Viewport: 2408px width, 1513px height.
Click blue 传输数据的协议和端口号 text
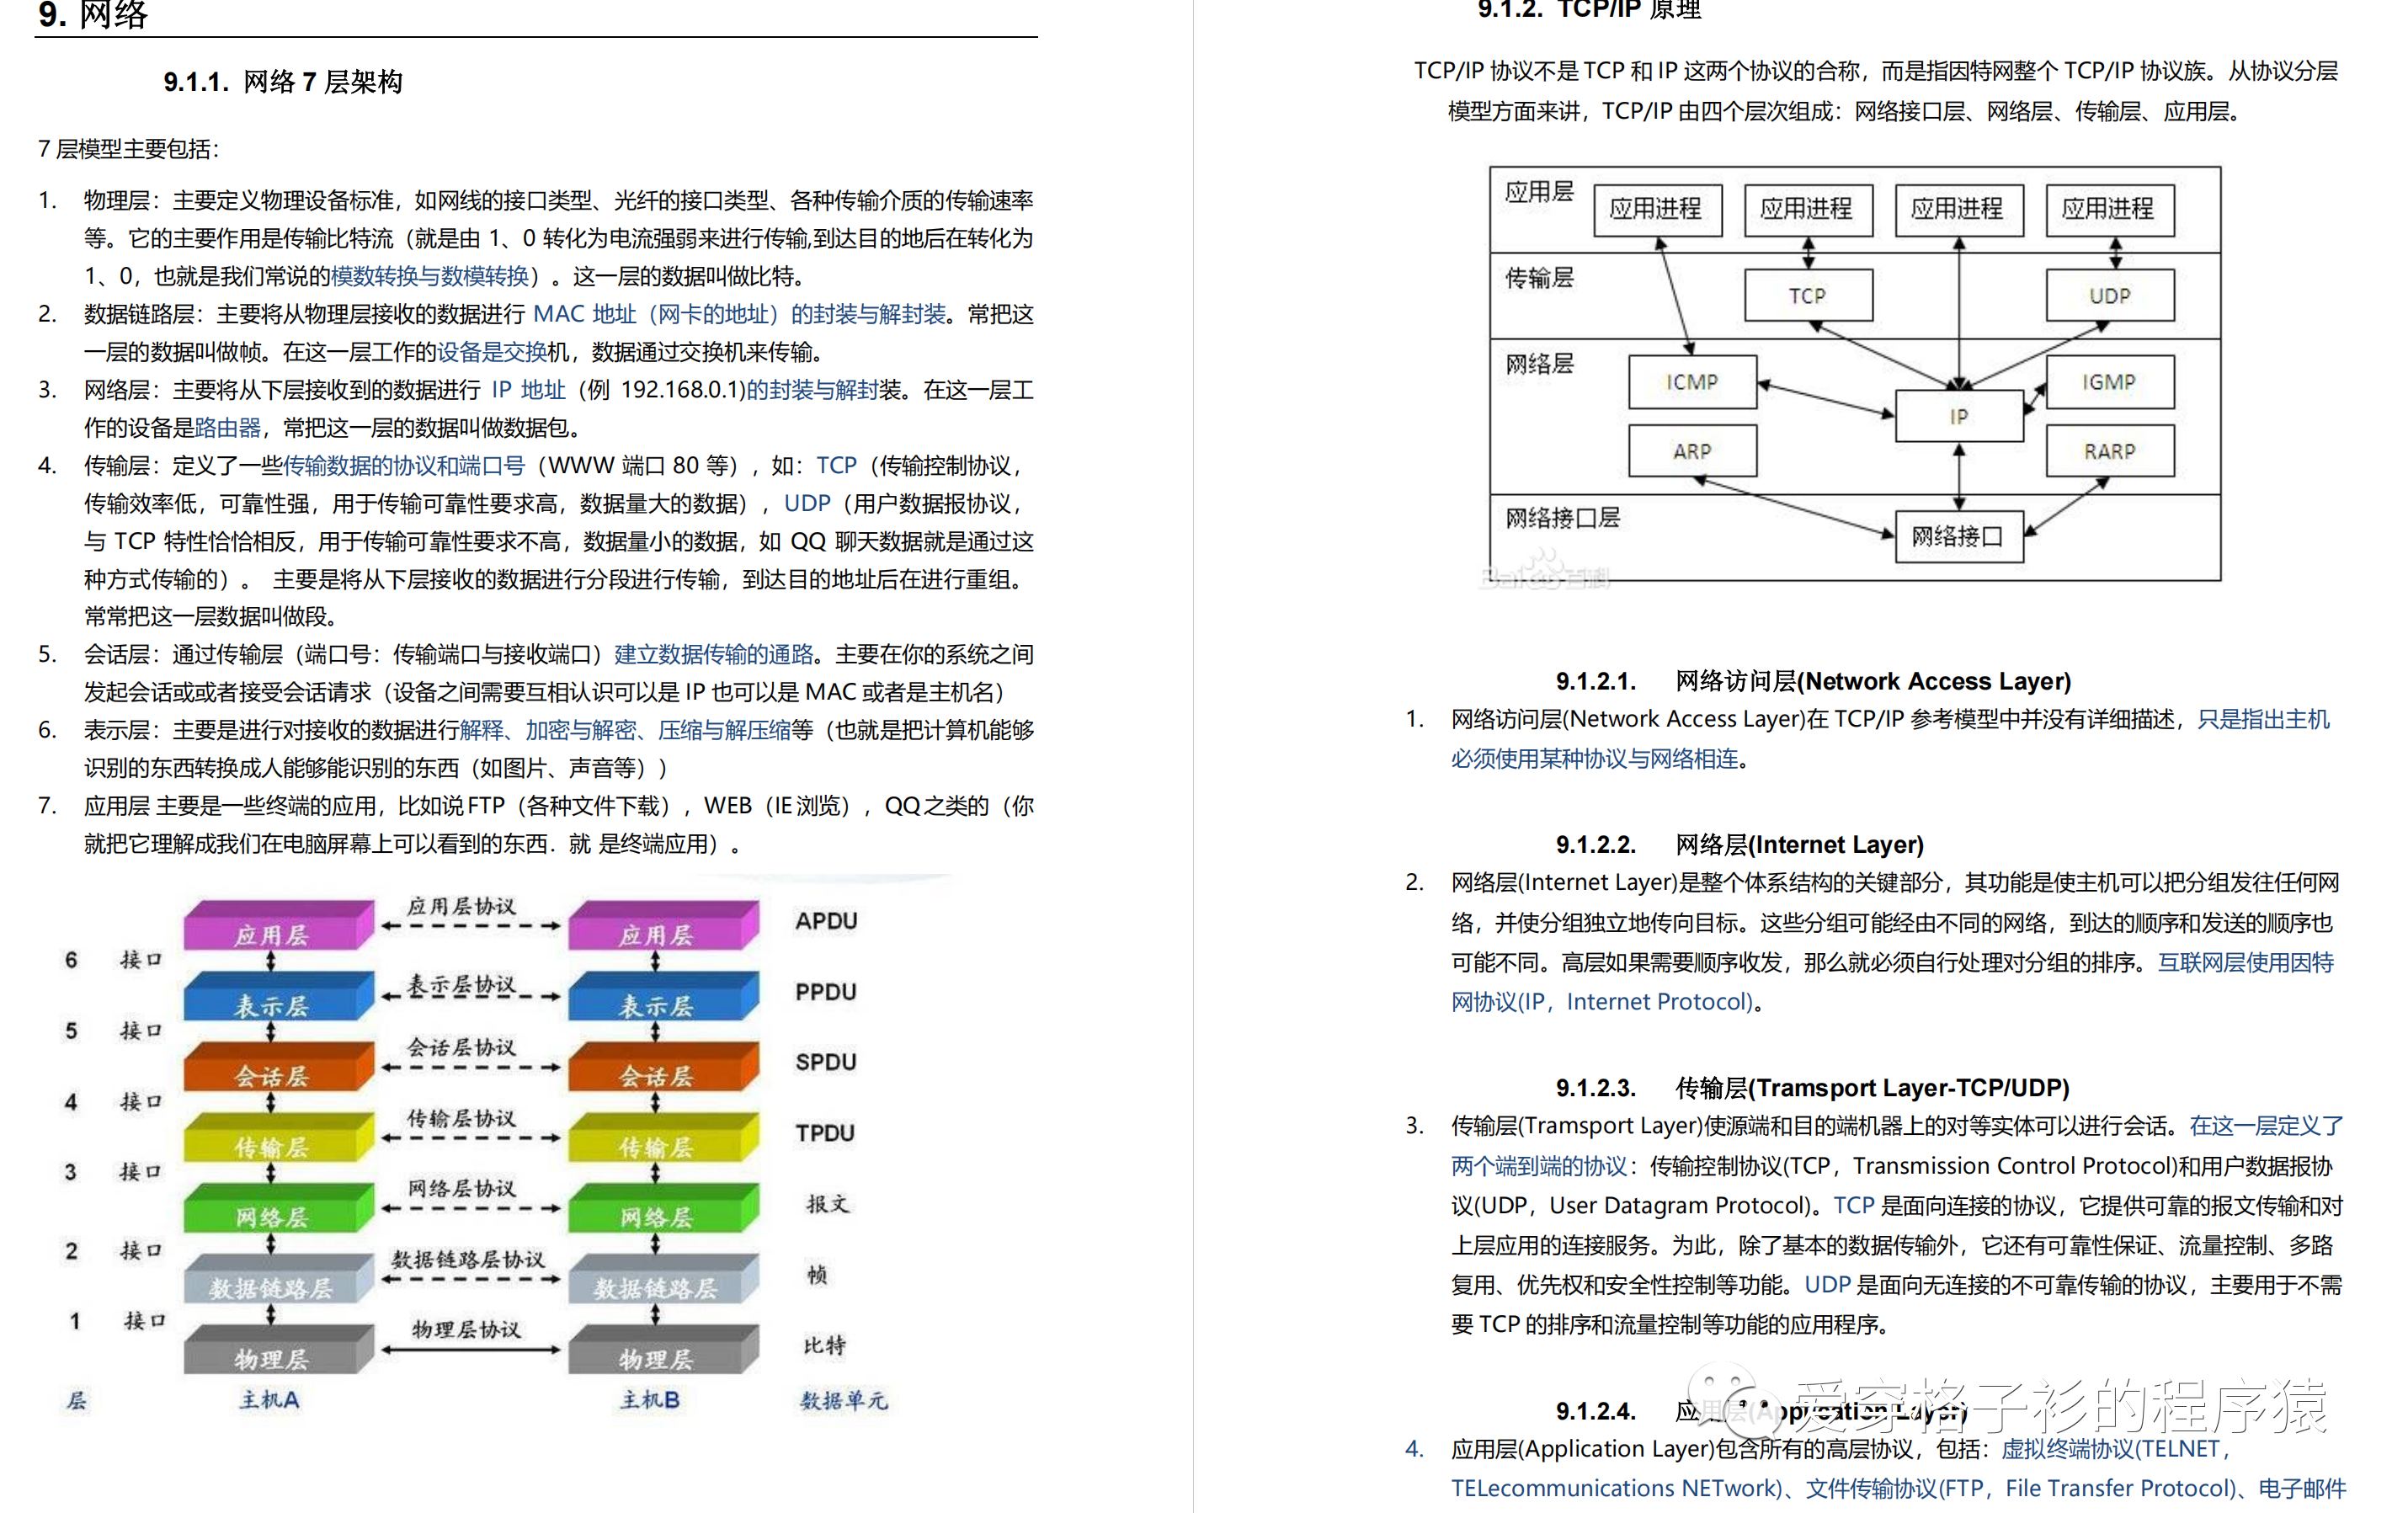[404, 466]
